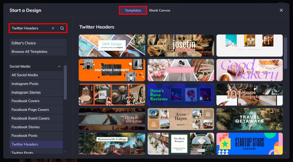Screen dimensions: 293x162
Task: Open the Maywood Crossfit orange template
Action: click(112, 70)
